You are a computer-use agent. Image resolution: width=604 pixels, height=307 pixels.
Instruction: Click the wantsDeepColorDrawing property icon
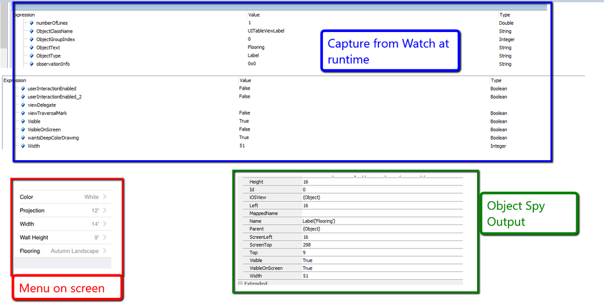[23, 138]
